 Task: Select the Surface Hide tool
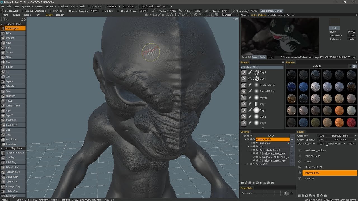click(x=13, y=106)
